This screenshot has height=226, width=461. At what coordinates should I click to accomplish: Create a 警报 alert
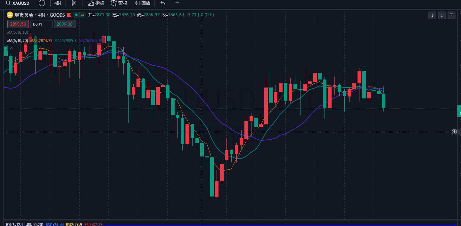coord(119,3)
